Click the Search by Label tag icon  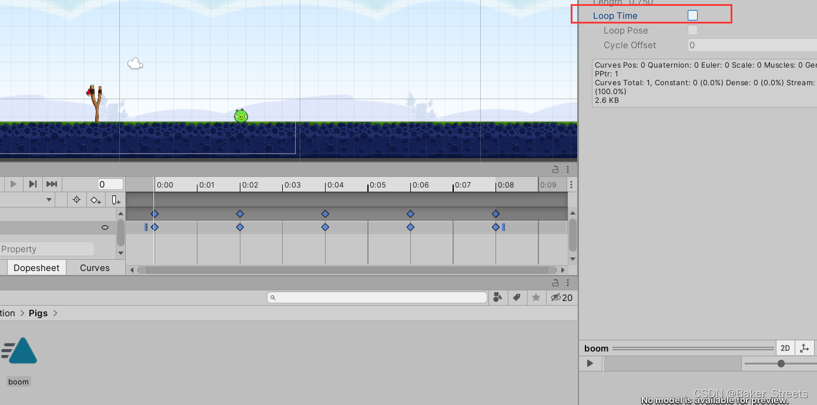point(517,297)
